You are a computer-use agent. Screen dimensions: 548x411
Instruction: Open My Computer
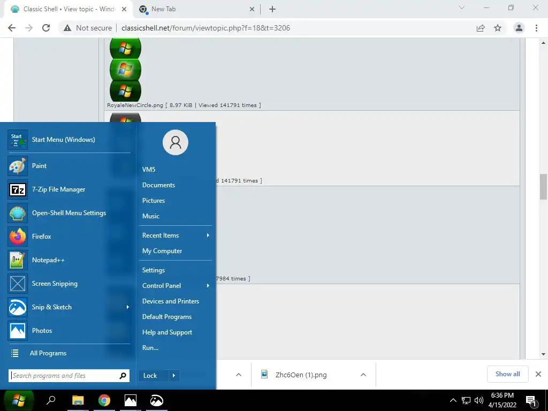point(162,251)
